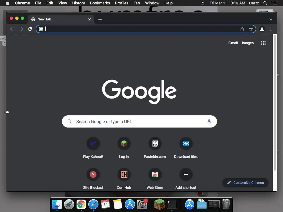Click the Google icon in the address bar
This screenshot has width=283, height=212.
(41, 29)
